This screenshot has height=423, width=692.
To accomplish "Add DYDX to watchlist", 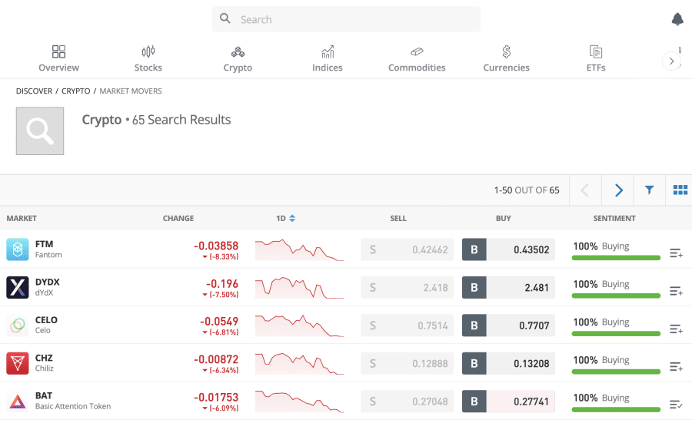I will coord(676,291).
